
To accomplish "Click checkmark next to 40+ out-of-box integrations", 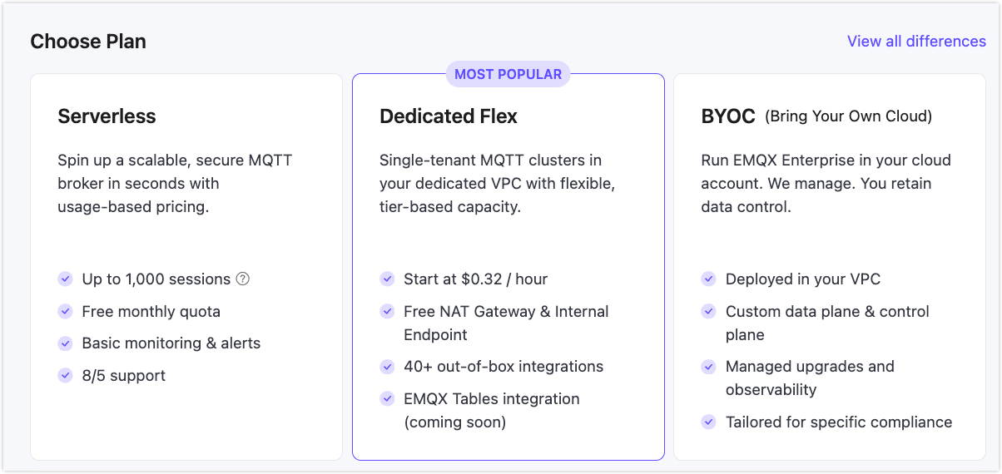I will click(387, 366).
